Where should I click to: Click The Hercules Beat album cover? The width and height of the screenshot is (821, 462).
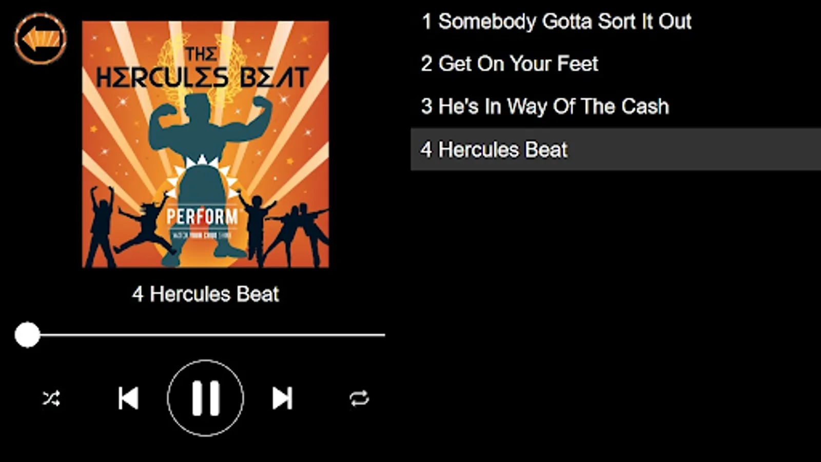click(x=205, y=144)
